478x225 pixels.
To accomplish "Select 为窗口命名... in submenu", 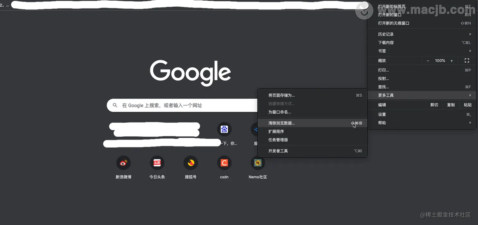I will pyautogui.click(x=312, y=112).
